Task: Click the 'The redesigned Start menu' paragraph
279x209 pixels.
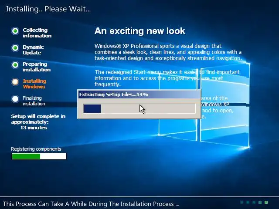Action: pos(167,78)
